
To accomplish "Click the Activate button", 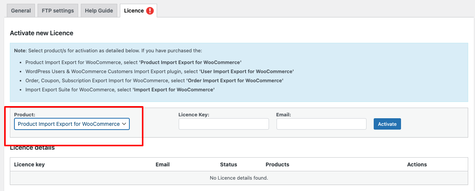I will coord(387,124).
